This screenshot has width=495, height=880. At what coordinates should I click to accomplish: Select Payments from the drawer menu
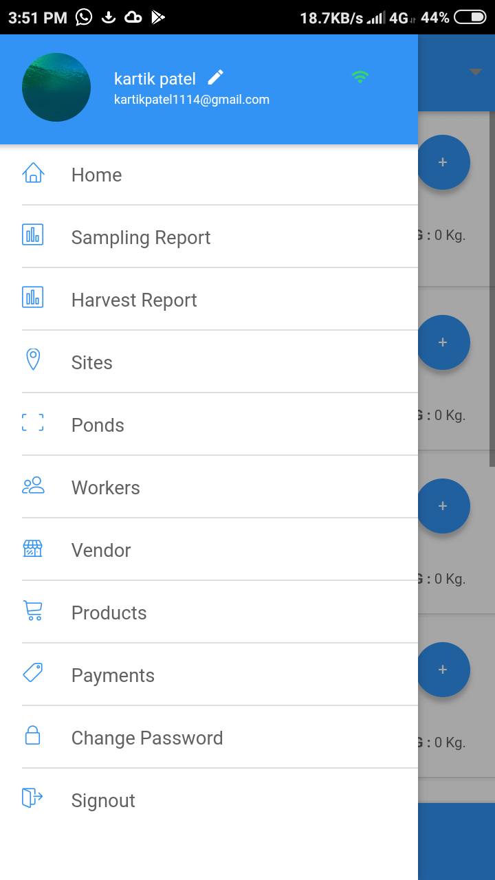[113, 675]
